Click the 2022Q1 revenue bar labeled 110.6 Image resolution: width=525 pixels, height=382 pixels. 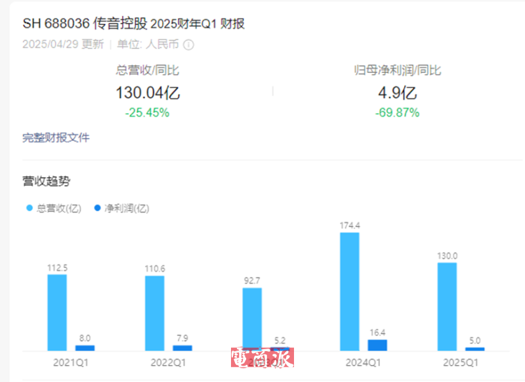[x=155, y=313]
